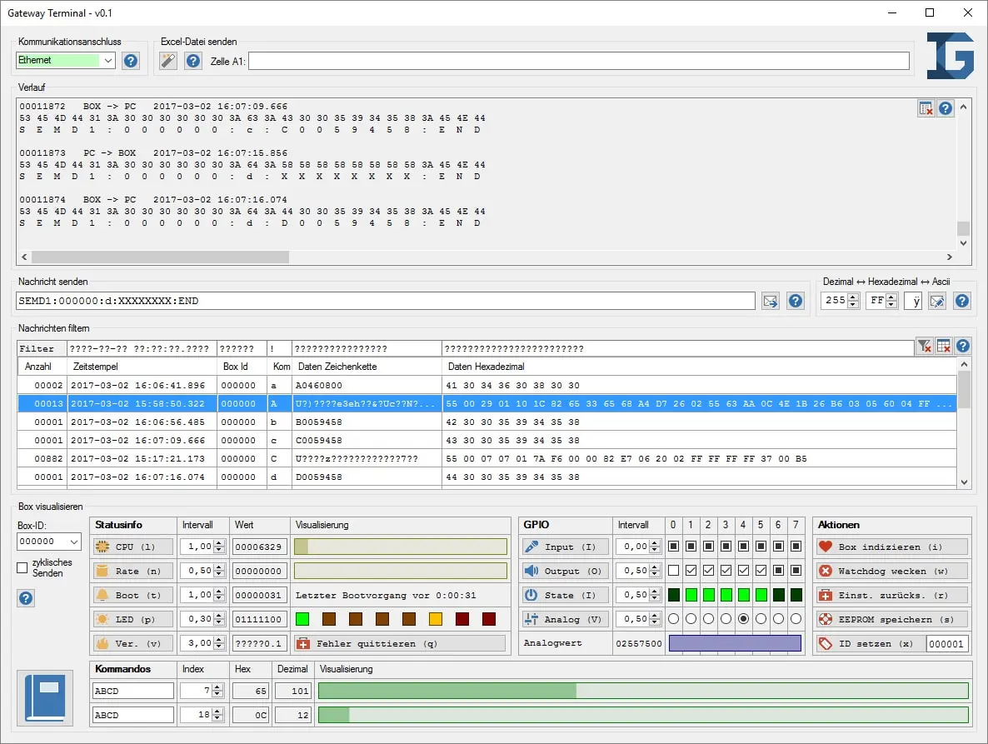This screenshot has width=988, height=744.
Task: Open the Ethernet connection dropdown
Action: click(107, 60)
